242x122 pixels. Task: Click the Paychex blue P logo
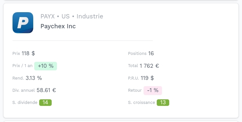23,23
